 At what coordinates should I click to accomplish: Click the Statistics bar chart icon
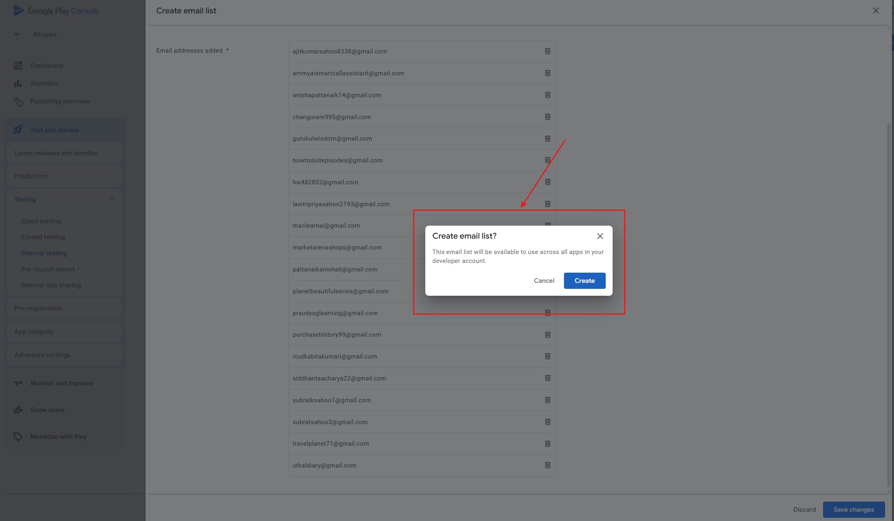(x=18, y=83)
